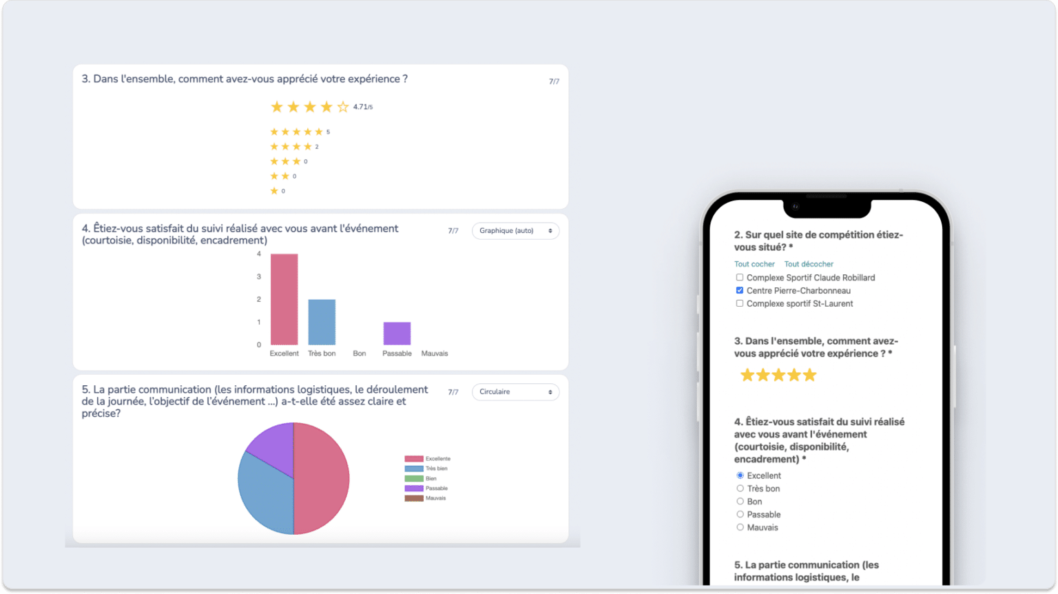This screenshot has height=594, width=1058.
Task: Click the red half of the pie chart
Action: (x=322, y=478)
